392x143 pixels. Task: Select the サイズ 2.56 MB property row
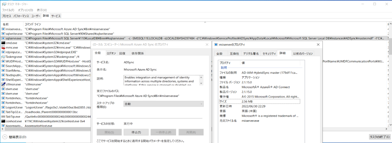(x=259, y=101)
